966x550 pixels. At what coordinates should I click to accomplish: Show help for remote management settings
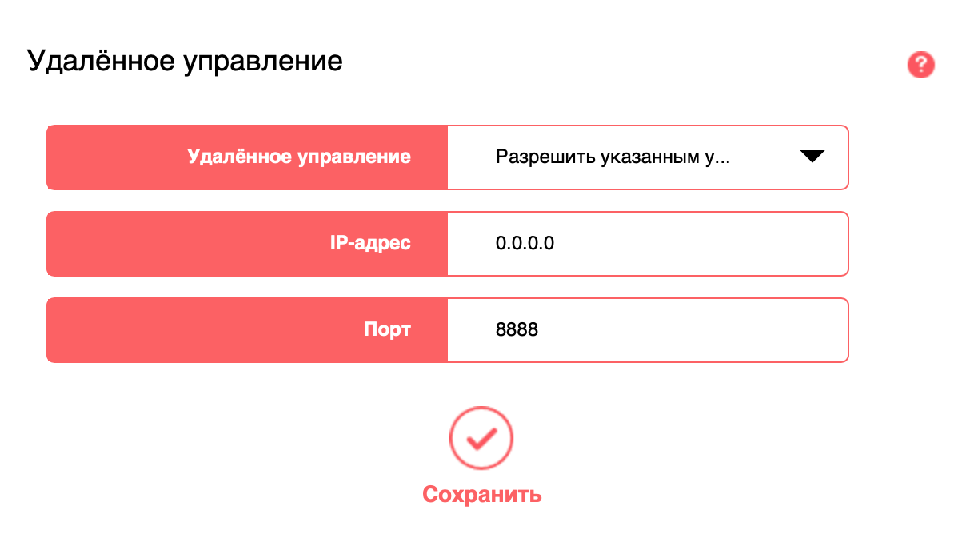point(921,65)
